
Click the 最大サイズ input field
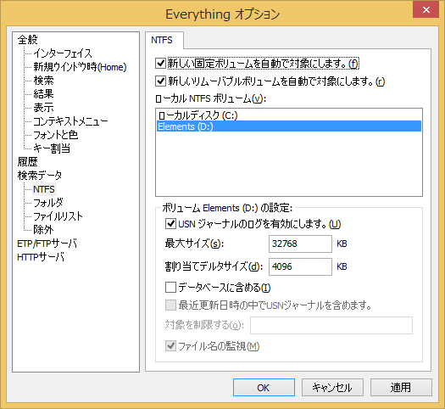(x=300, y=244)
